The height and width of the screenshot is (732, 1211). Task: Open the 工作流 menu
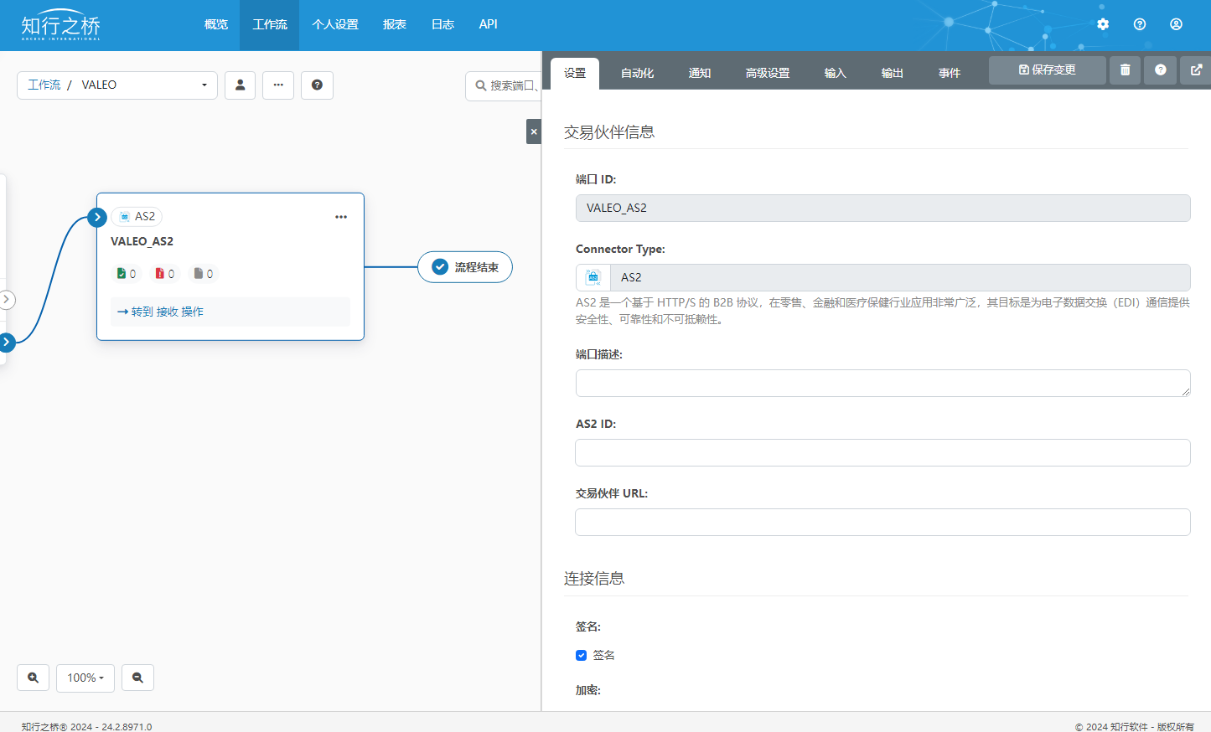coord(270,25)
